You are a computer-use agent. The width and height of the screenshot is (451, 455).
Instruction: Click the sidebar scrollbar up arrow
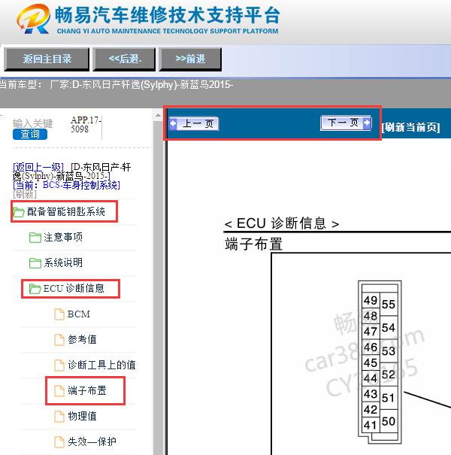(158, 116)
